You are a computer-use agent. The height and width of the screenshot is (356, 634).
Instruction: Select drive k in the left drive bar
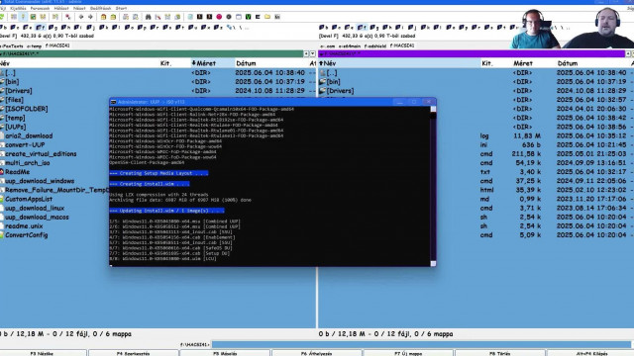click(104, 28)
